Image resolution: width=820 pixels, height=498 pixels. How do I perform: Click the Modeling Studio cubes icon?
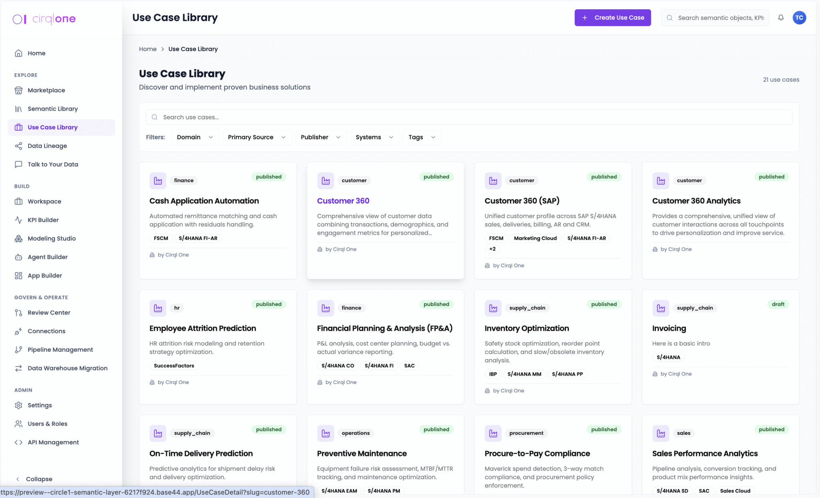18,238
